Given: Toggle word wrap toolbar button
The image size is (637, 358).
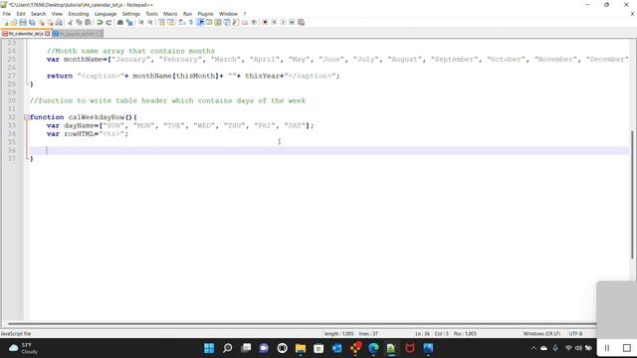Looking at the screenshot, I should [181, 22].
